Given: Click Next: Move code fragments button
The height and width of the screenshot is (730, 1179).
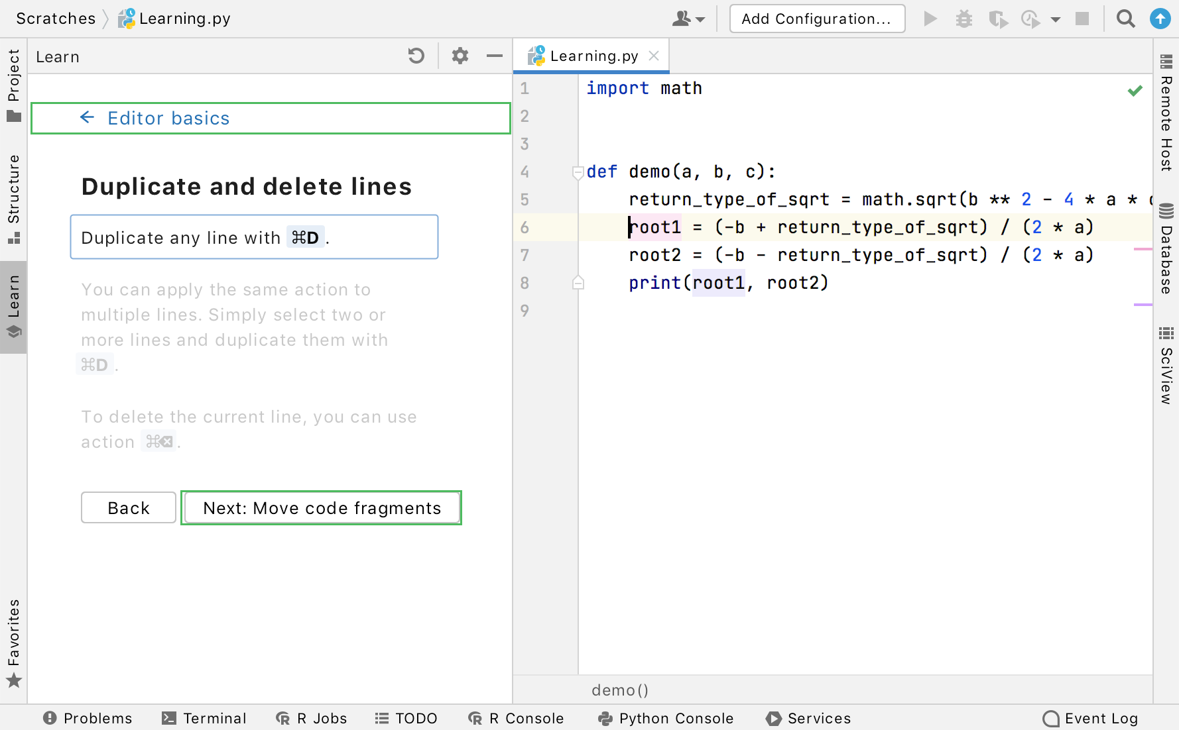Looking at the screenshot, I should (322, 508).
